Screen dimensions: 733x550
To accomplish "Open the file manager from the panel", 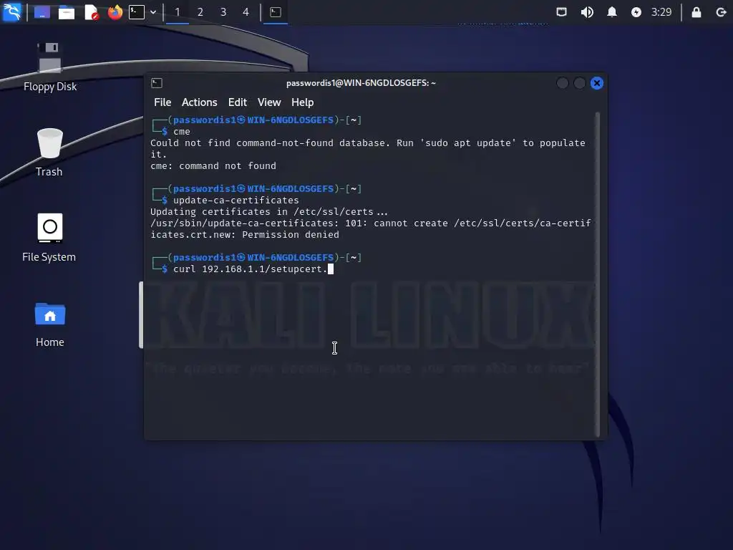I will [67, 12].
